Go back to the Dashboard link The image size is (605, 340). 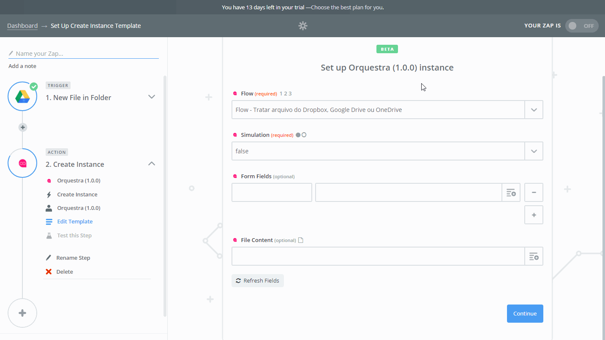tap(22, 26)
